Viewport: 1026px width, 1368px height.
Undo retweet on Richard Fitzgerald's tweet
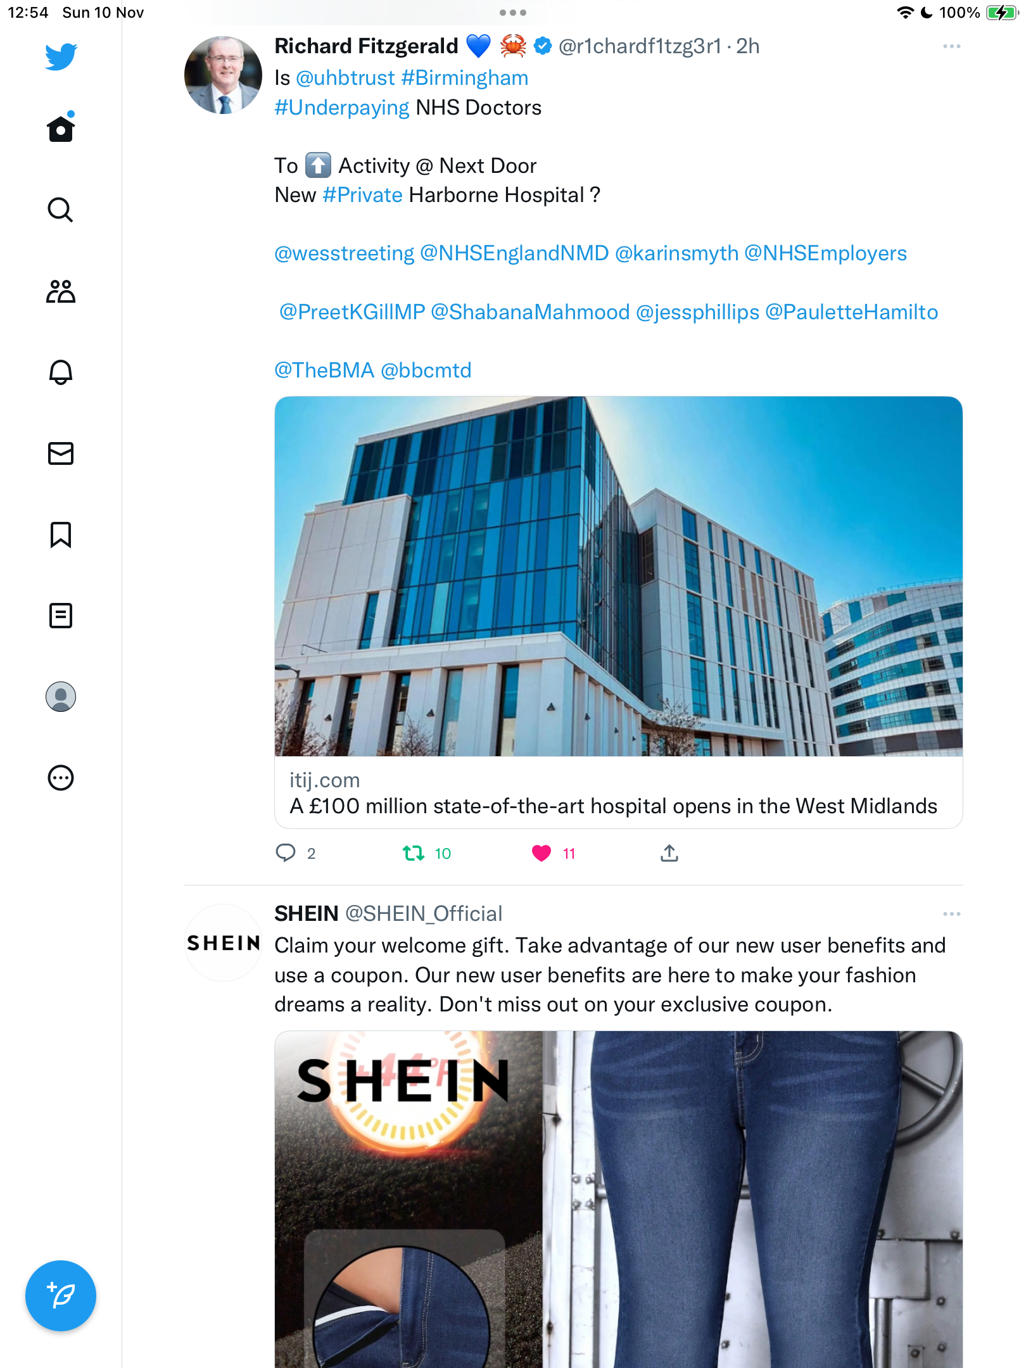414,854
